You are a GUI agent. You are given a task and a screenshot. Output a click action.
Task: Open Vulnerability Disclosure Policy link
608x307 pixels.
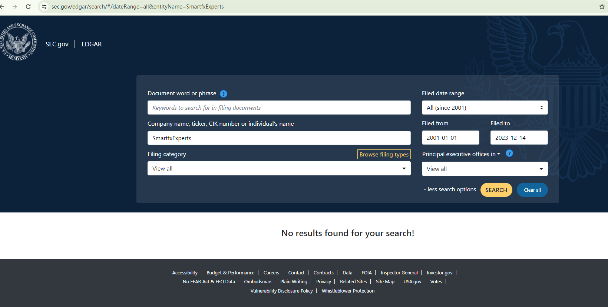(x=281, y=291)
